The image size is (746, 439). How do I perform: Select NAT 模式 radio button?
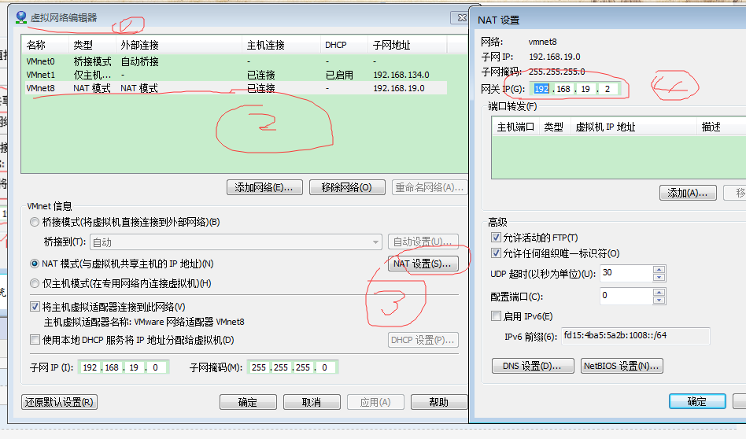click(x=35, y=264)
